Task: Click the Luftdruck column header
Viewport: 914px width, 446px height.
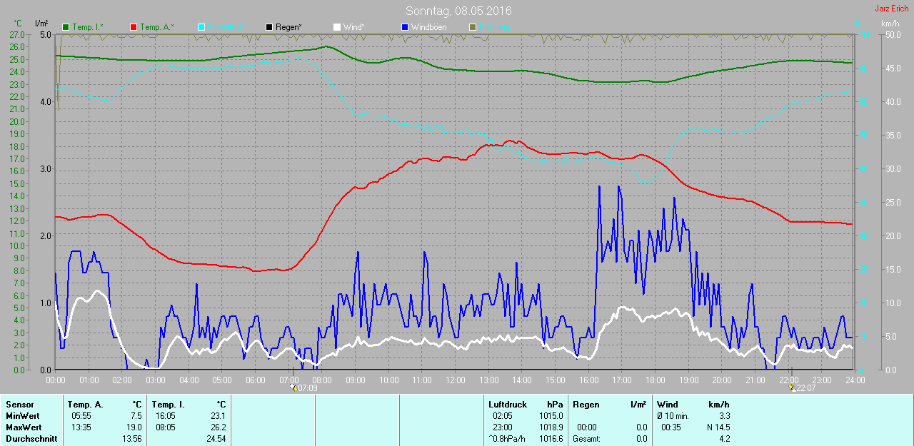Action: click(507, 405)
